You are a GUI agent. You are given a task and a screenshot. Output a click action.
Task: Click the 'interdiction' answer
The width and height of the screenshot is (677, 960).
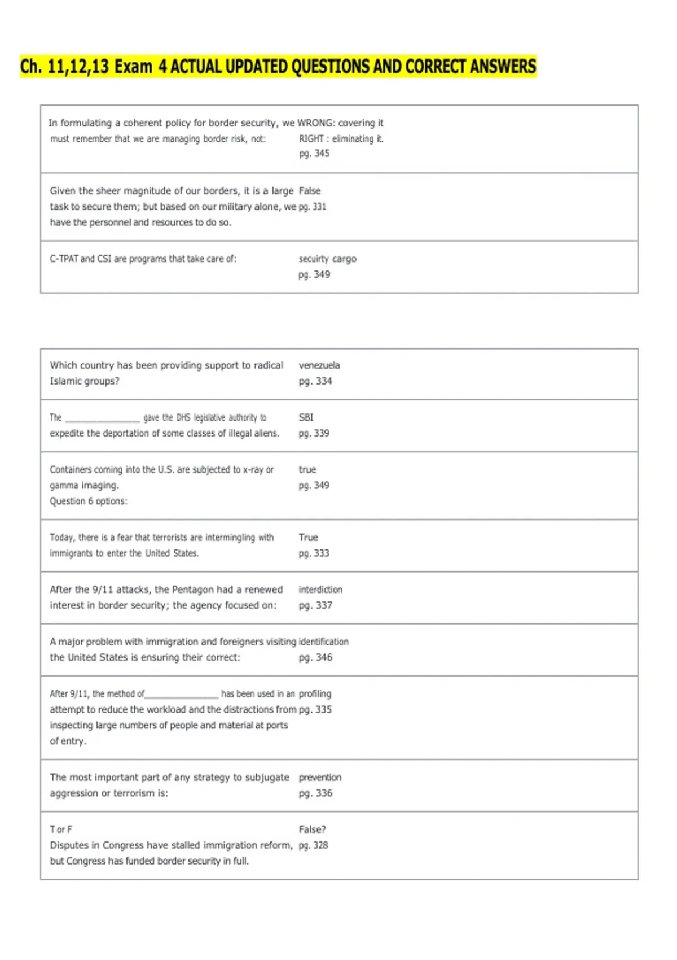coord(320,589)
